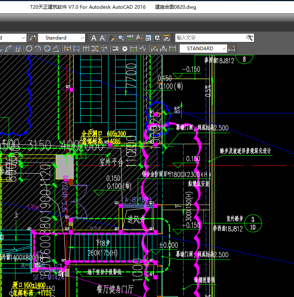Screen dimensions: 294x297
Task: Select the Multiline Text tool
Action: pyautogui.click(x=94, y=38)
